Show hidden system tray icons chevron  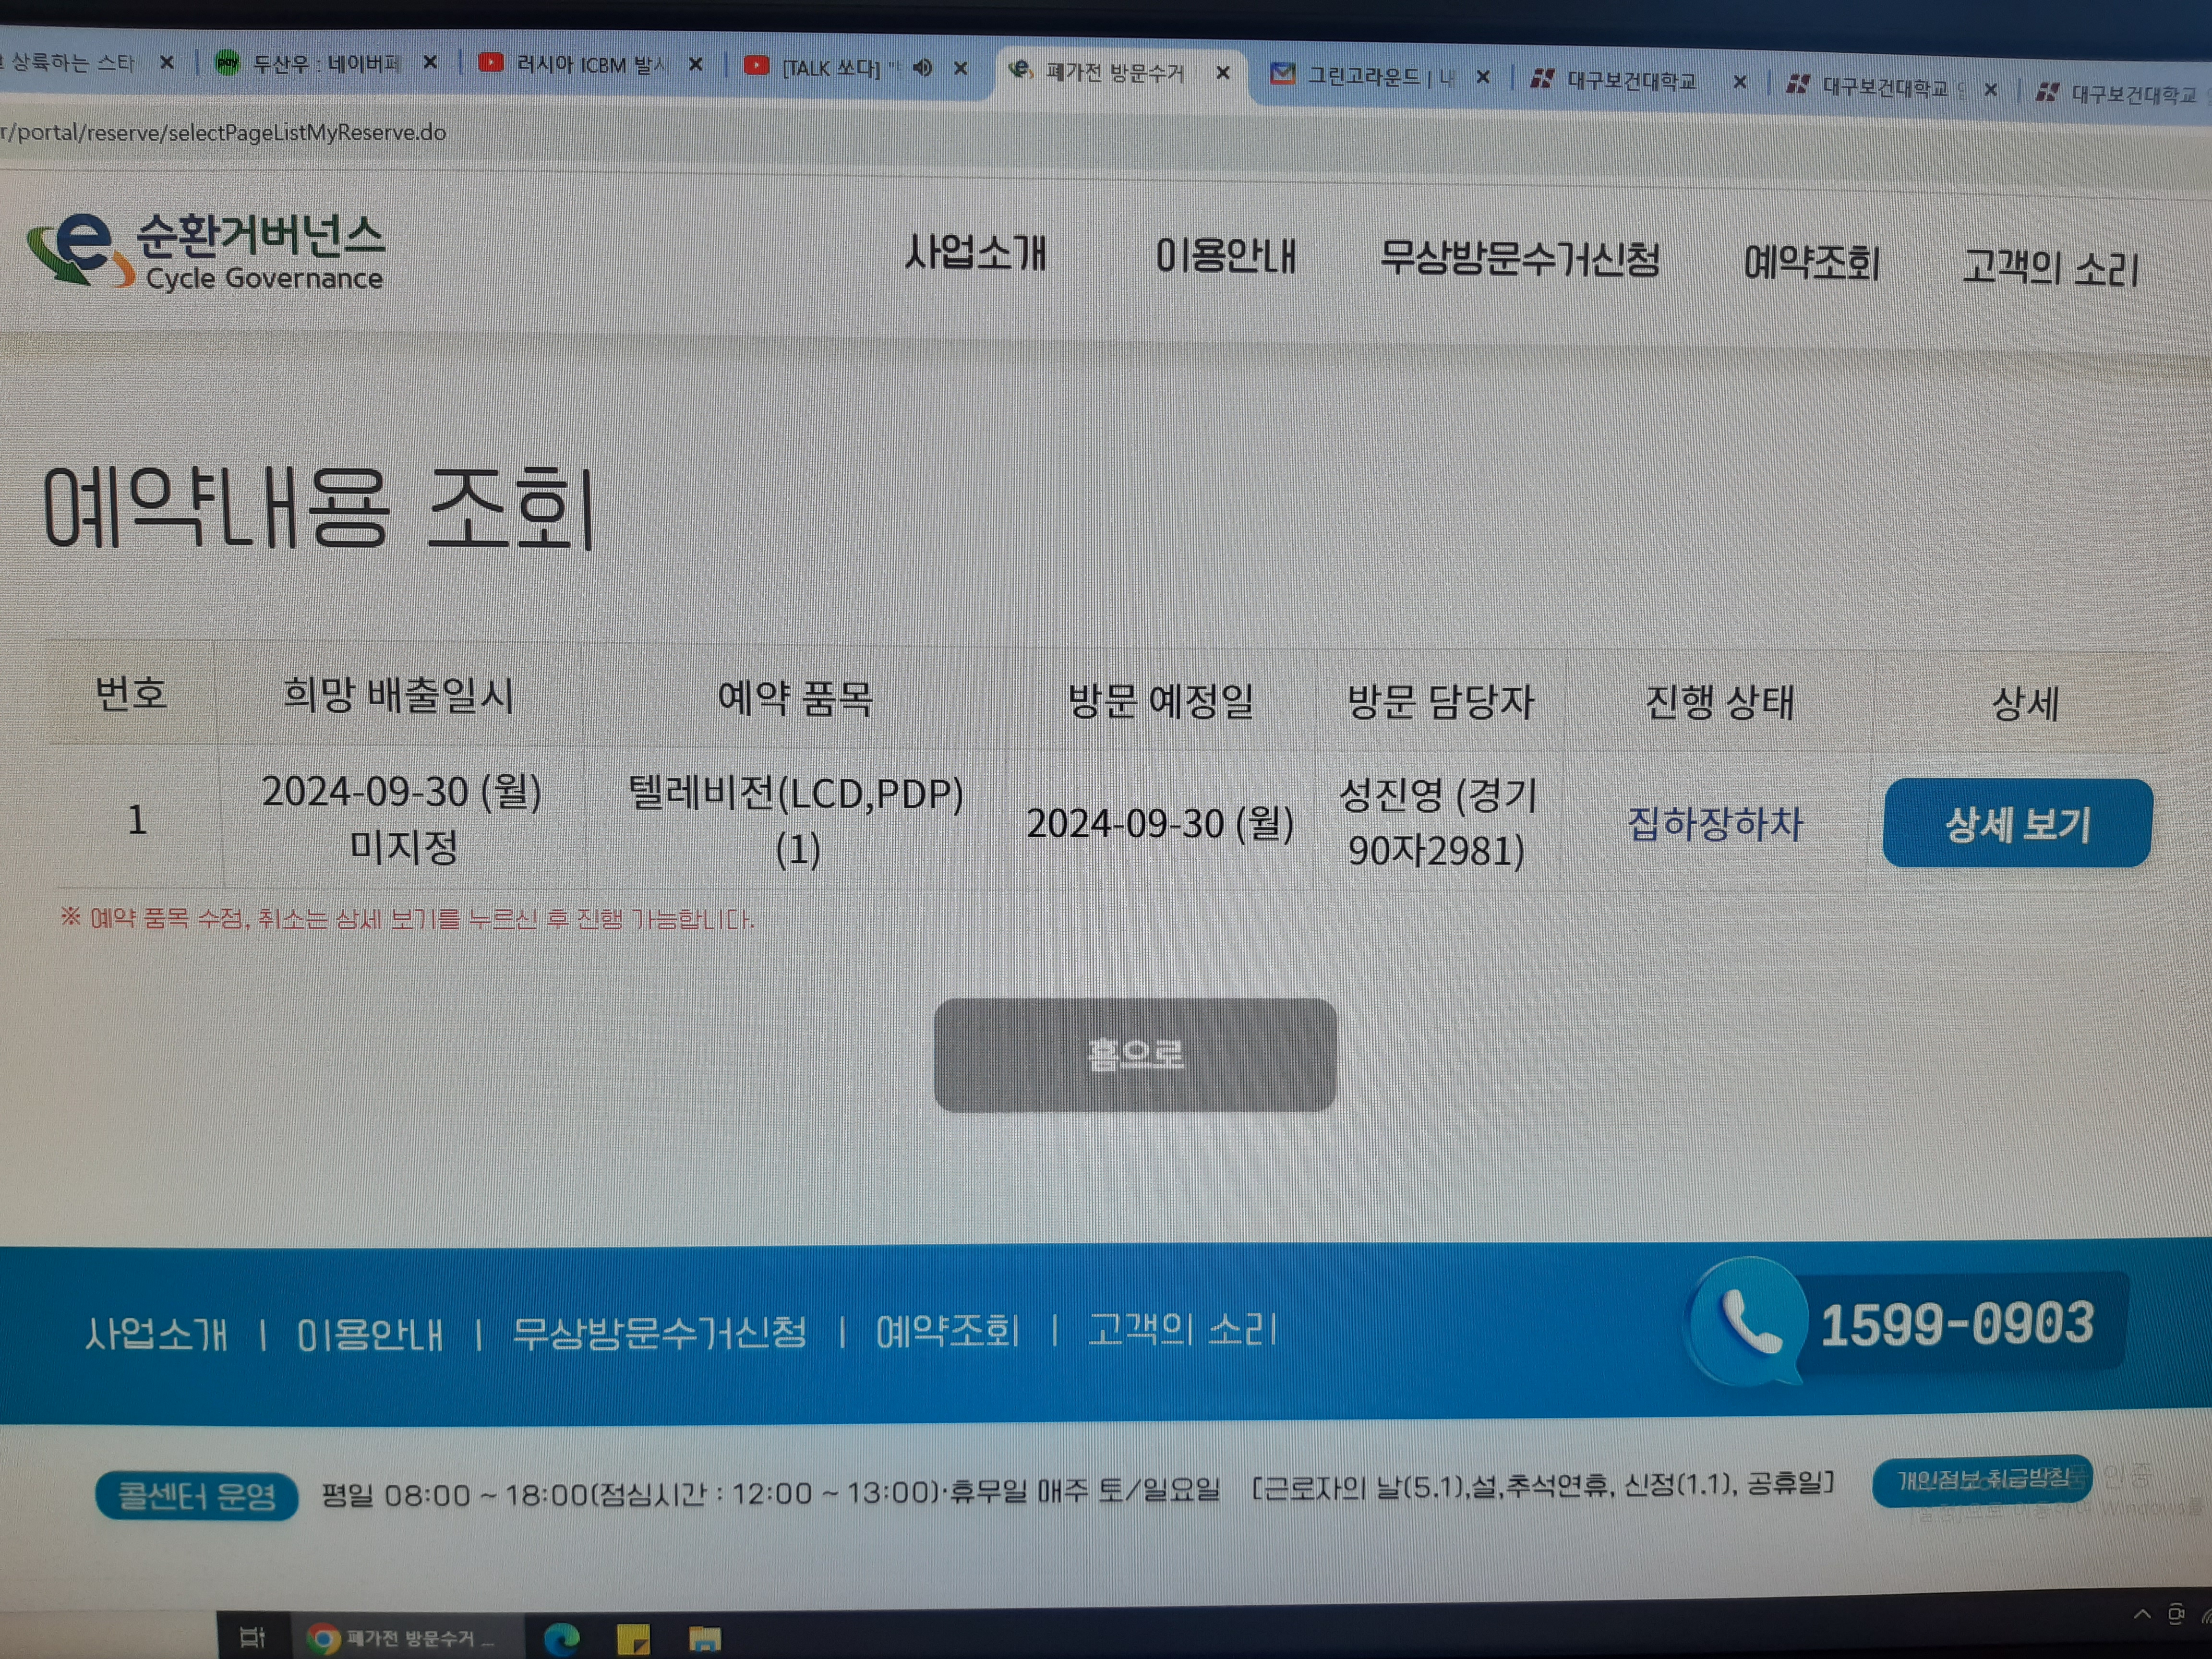pos(2141,1614)
